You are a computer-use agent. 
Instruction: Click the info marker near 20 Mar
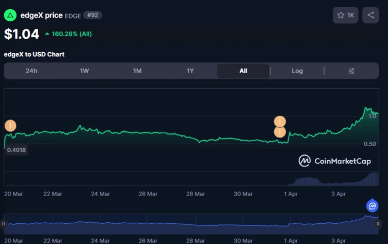tap(10, 126)
